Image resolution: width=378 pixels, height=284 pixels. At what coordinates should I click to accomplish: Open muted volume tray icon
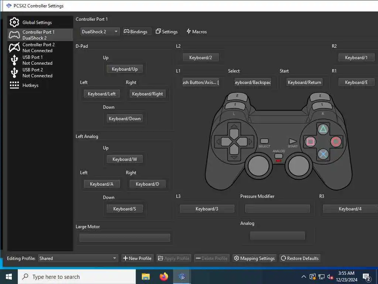(x=330, y=277)
